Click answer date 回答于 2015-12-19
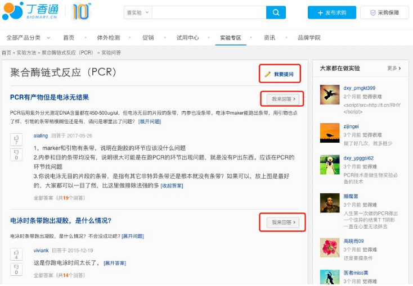 click(x=73, y=251)
